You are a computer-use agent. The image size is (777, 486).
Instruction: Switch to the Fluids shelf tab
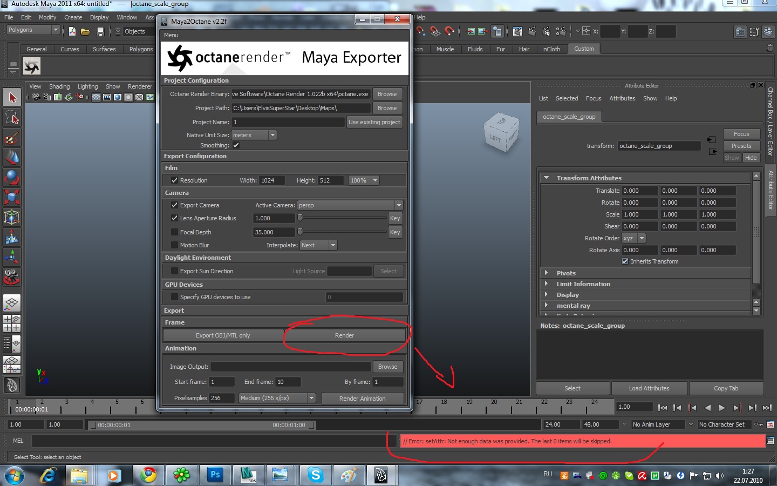pos(475,49)
